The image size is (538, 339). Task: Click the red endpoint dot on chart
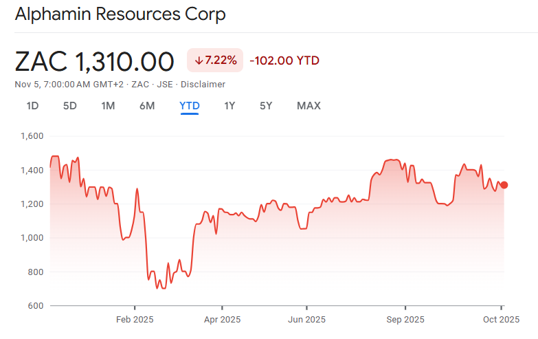[x=504, y=185]
